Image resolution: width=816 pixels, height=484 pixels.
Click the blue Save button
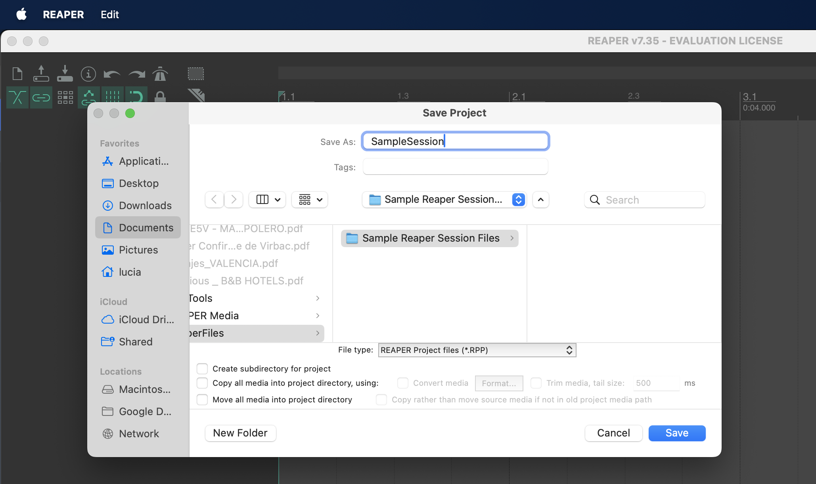click(x=676, y=433)
